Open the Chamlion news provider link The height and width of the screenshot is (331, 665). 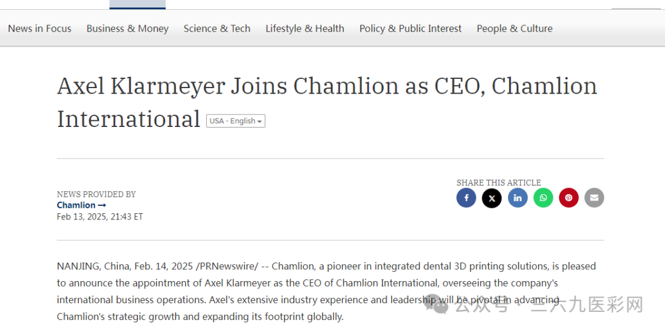click(x=76, y=205)
